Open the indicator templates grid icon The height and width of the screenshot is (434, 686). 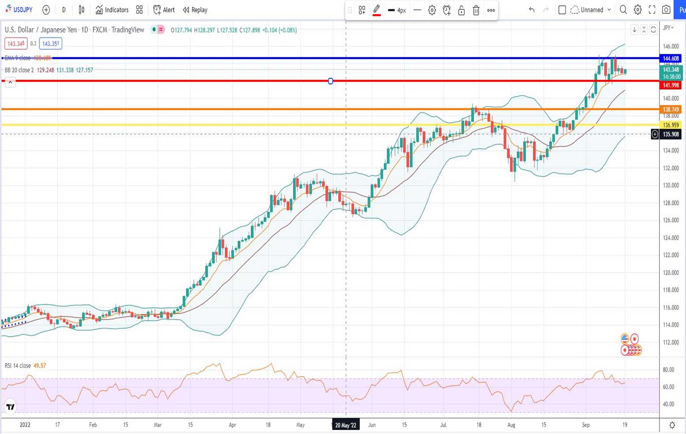(139, 10)
